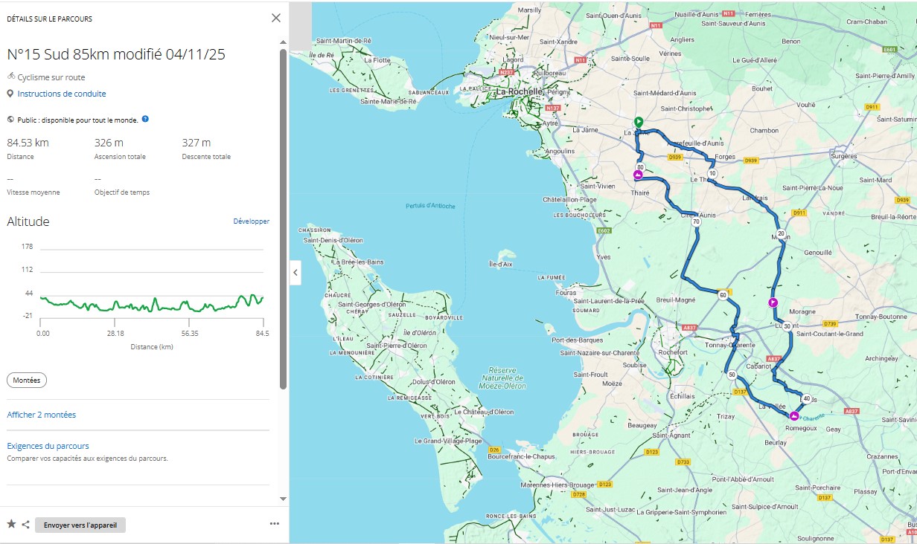
Task: Expand the Afficher 2 montées list
Action: 42,415
